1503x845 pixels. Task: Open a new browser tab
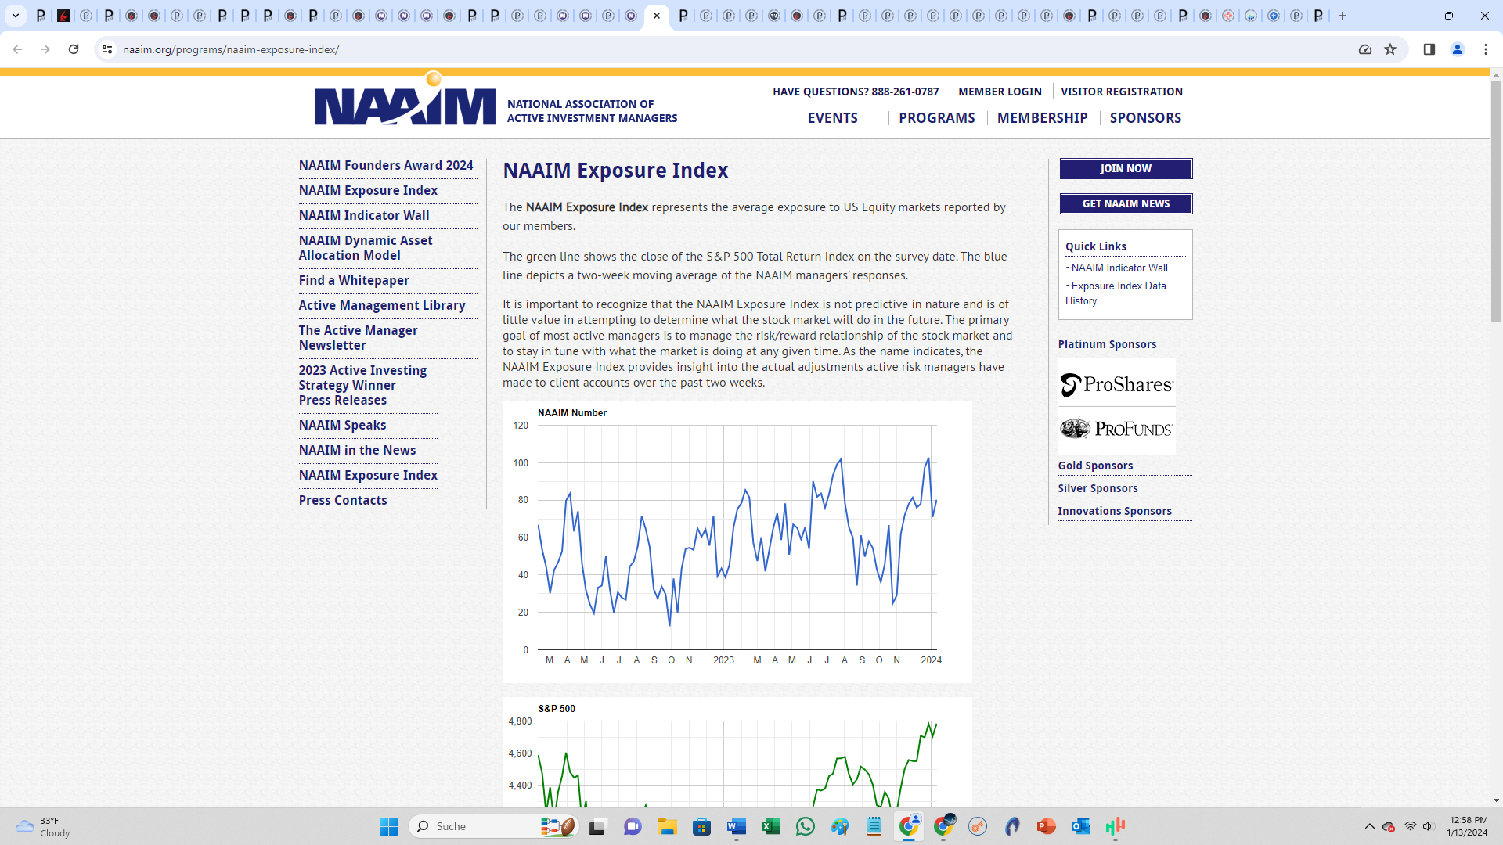1343,16
